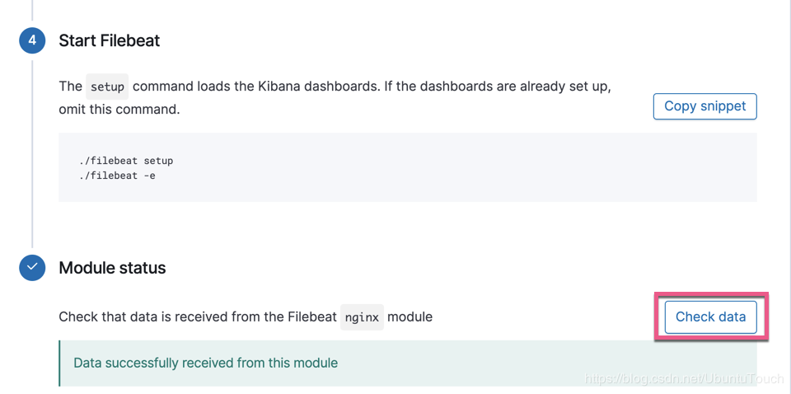
Task: Click the data successfully received callout
Action: point(408,364)
